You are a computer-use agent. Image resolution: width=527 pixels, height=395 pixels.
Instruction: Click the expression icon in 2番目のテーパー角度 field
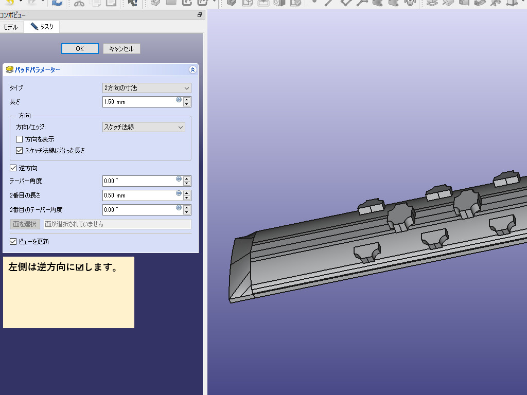[x=179, y=208]
